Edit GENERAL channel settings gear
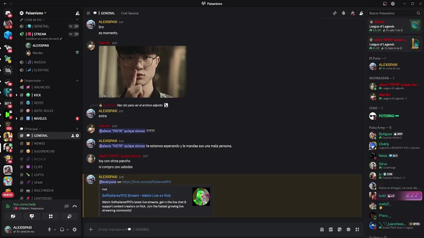 (77, 136)
